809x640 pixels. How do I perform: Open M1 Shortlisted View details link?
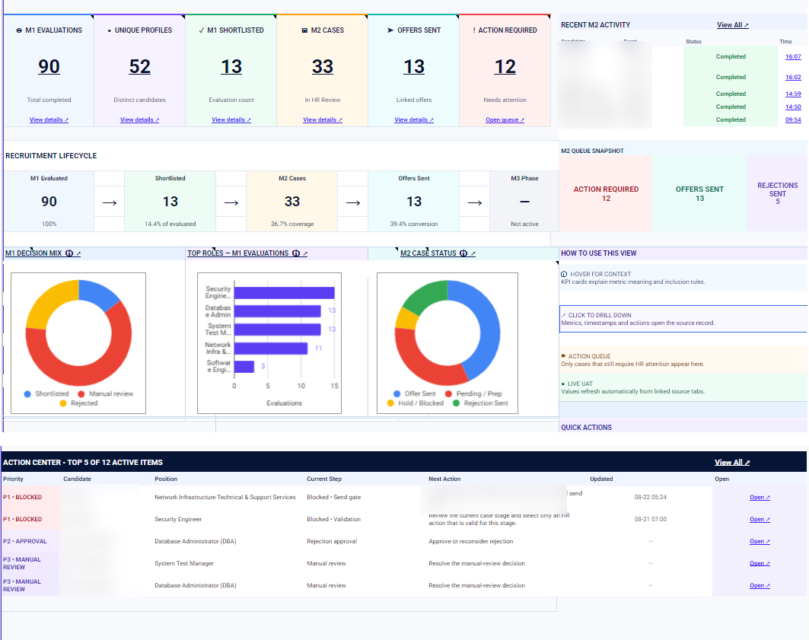231,119
